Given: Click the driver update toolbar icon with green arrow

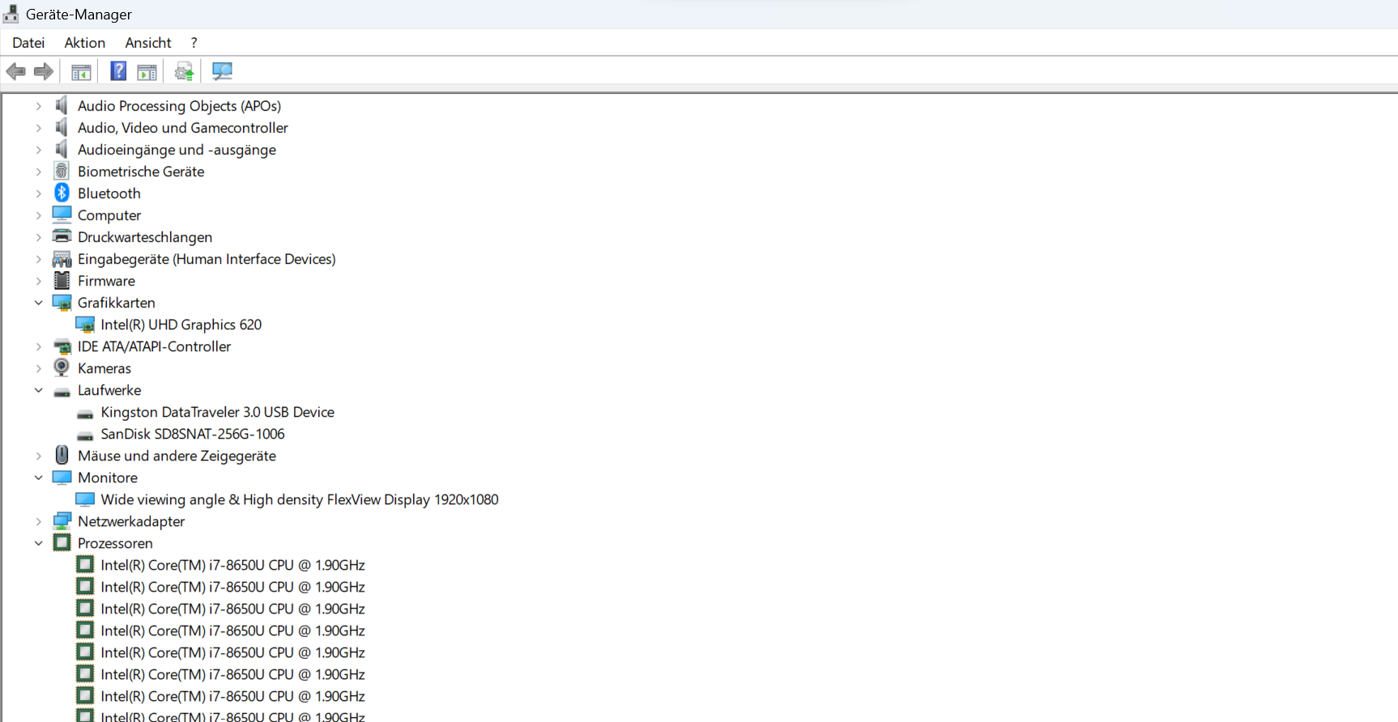Looking at the screenshot, I should (184, 71).
